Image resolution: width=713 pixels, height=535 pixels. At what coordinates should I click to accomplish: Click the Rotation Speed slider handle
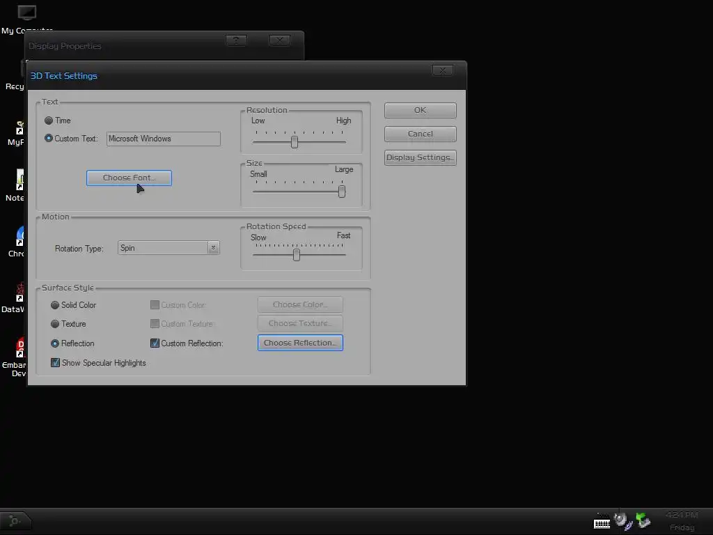(x=297, y=255)
